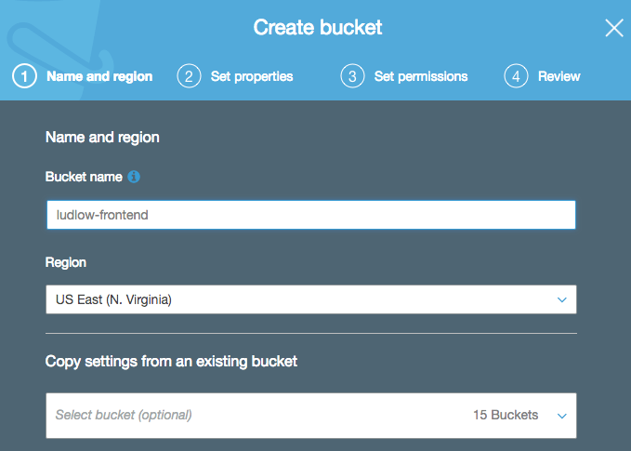The width and height of the screenshot is (631, 451).
Task: Click the Create bucket dialog title
Action: [318, 28]
